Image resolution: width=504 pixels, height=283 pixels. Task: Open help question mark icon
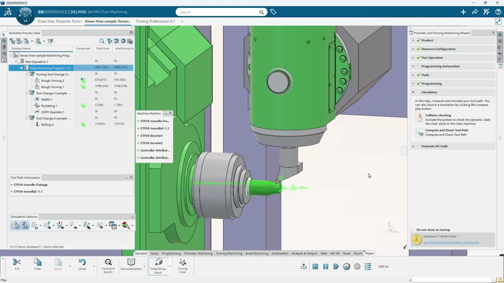498,12
